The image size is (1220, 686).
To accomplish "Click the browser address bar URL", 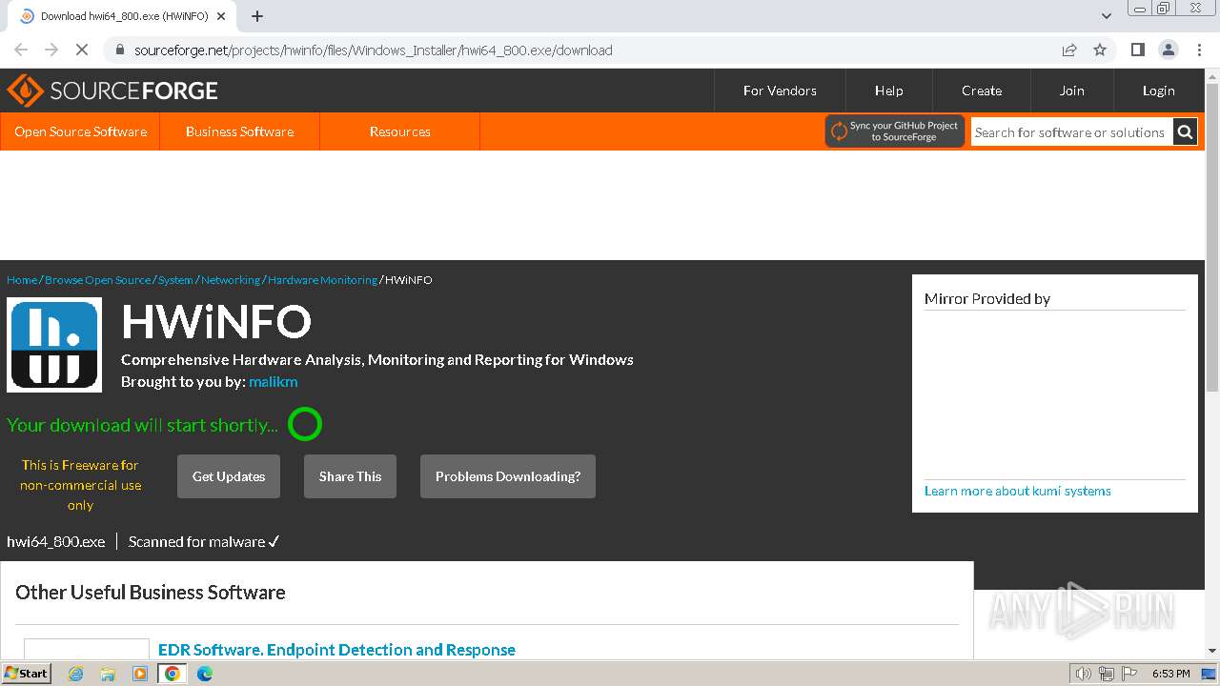I will (373, 50).
